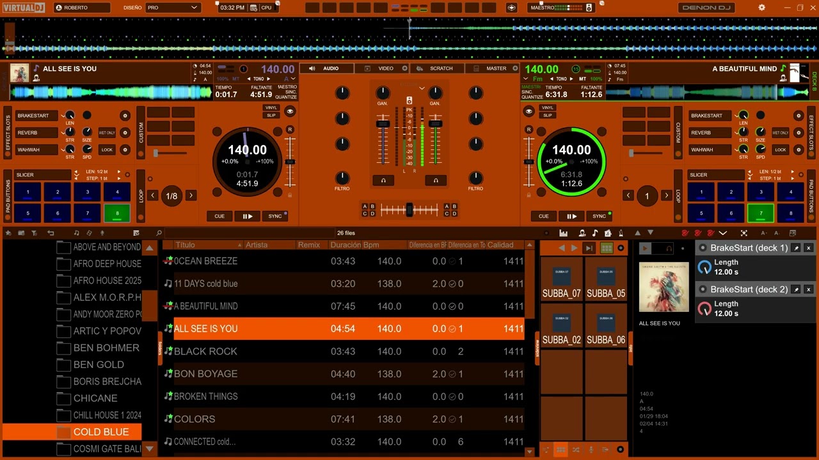Close the BrakeStart (deck 2) panel
Screen dimensions: 819x460
click(x=808, y=289)
